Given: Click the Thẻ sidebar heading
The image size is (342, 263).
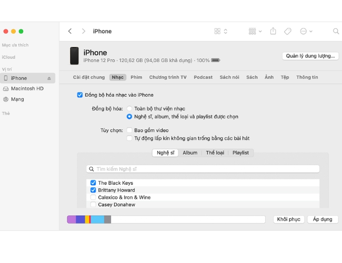Looking at the screenshot, I should point(6,114).
